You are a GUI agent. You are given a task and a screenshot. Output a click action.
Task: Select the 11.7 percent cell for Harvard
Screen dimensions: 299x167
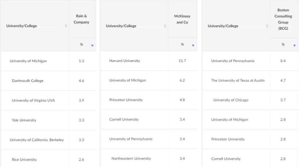(182, 61)
